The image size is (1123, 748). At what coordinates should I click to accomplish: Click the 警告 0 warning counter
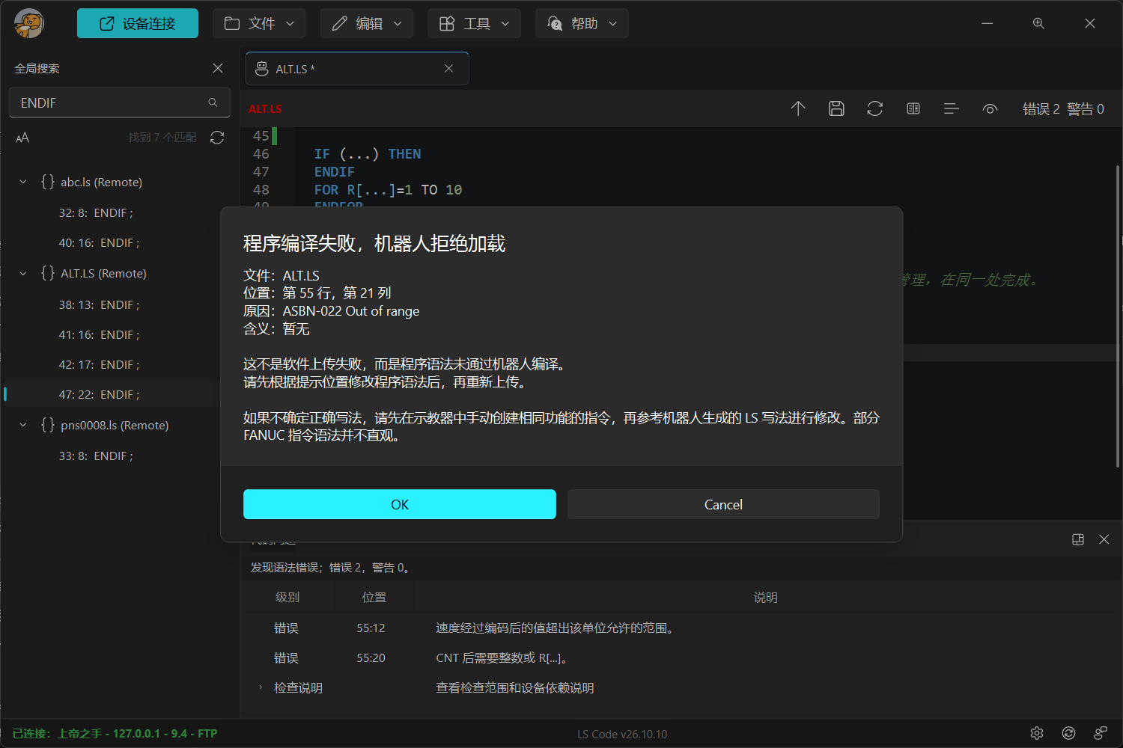point(1085,109)
